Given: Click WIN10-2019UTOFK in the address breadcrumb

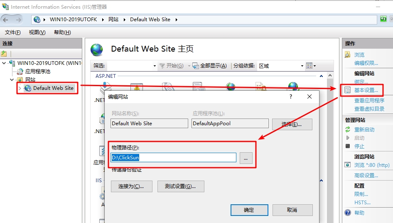Looking at the screenshot, I should pyautogui.click(x=73, y=19).
